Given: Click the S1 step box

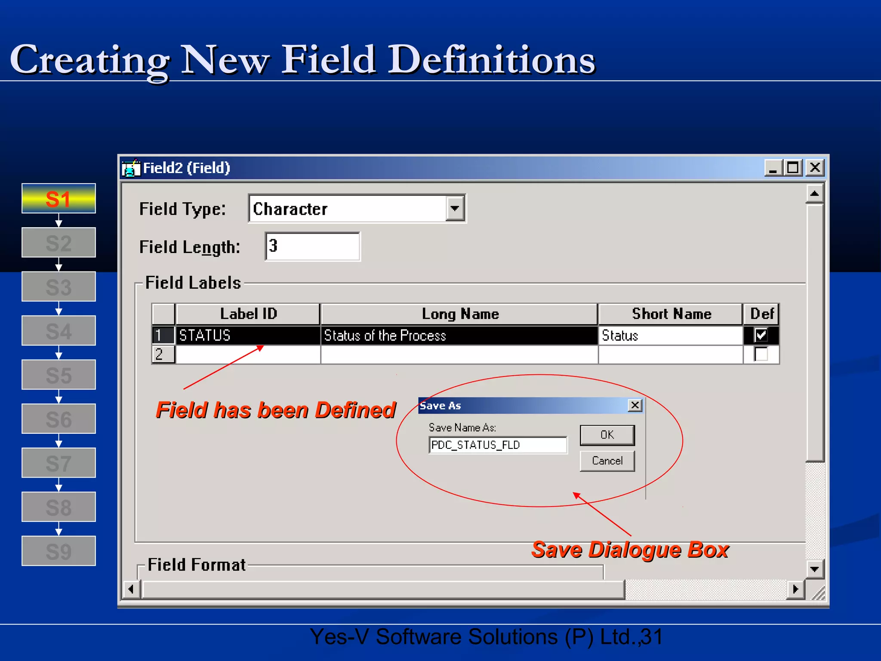Looking at the screenshot, I should [59, 199].
